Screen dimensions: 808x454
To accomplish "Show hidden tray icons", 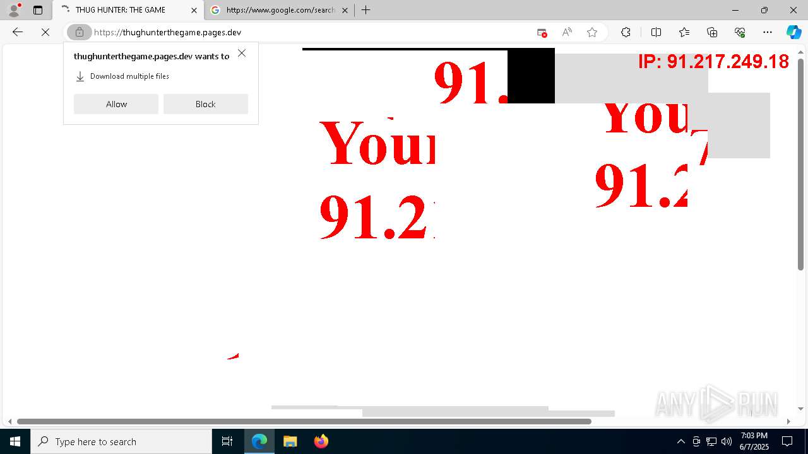I will (x=680, y=441).
